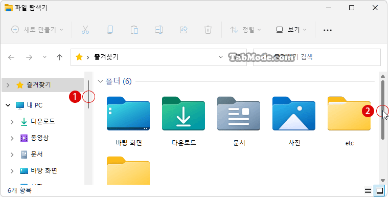Select 즐겨찾기 in navigation pane

(x=42, y=85)
